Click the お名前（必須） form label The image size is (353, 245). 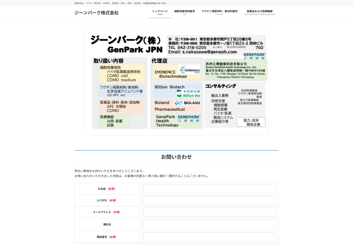click(x=107, y=189)
